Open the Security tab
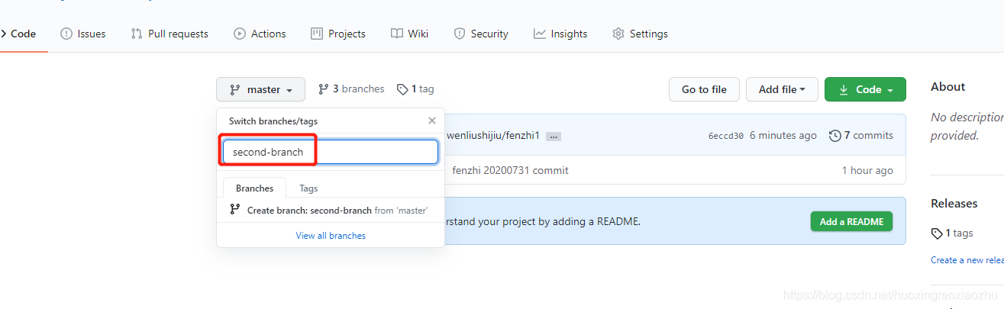The width and height of the screenshot is (1004, 309). 481,34
